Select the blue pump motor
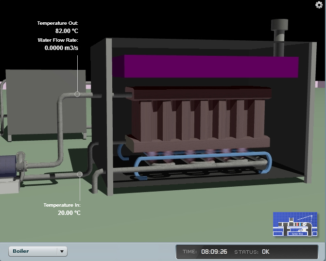The width and height of the screenshot is (326, 261). 8,166
